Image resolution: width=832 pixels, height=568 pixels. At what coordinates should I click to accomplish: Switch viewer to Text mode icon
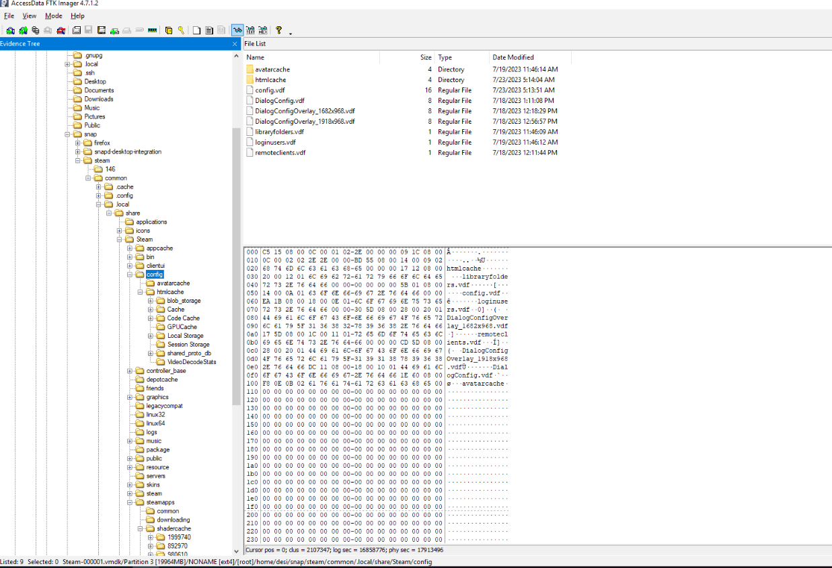(251, 30)
